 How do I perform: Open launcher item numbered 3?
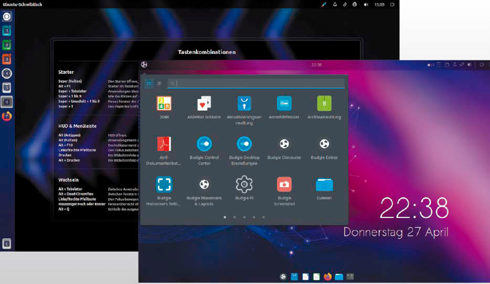[x=7, y=59]
